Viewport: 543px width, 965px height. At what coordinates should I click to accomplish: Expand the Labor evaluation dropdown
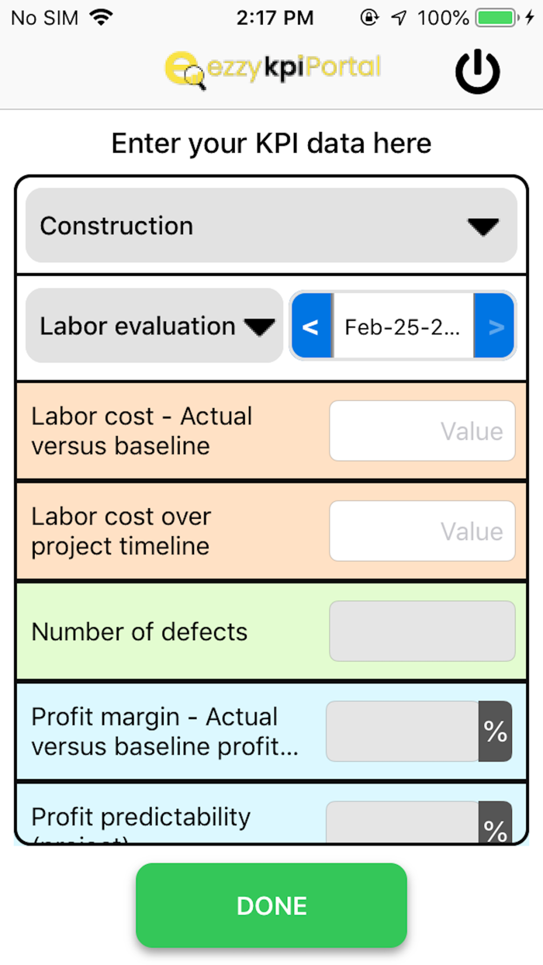[154, 326]
